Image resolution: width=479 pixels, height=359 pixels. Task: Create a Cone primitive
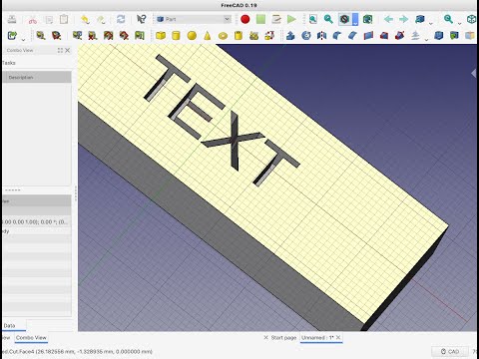click(x=208, y=35)
